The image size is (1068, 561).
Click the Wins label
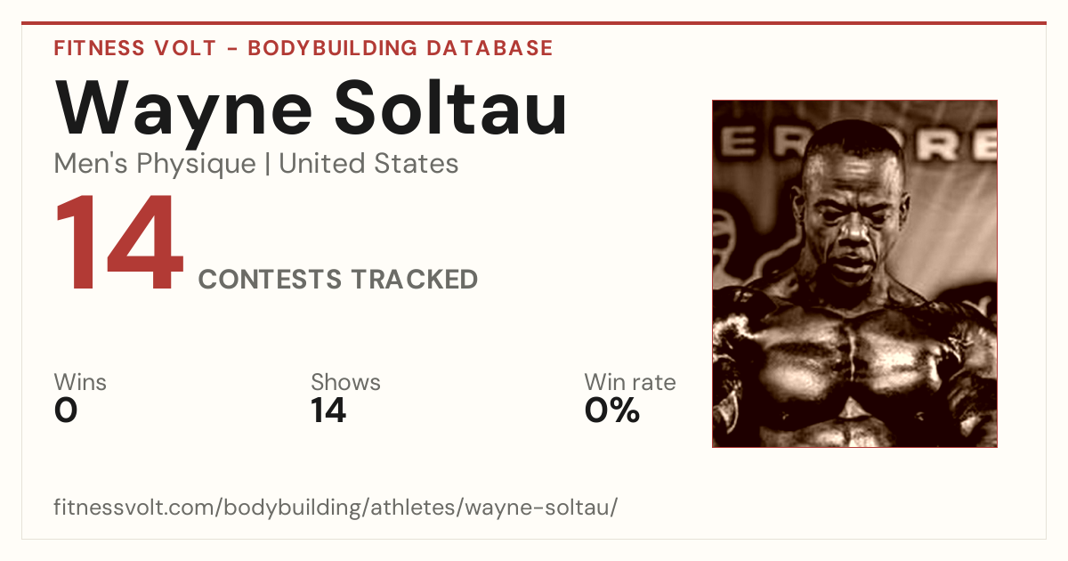click(80, 382)
